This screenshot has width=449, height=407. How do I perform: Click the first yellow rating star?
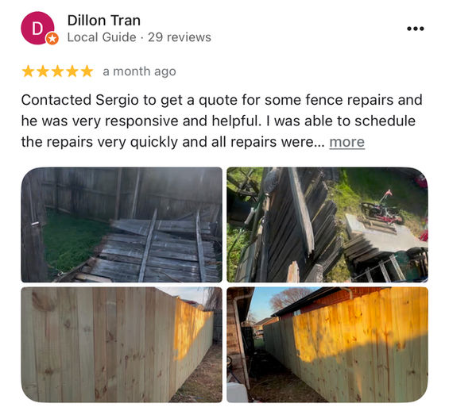[x=28, y=71]
